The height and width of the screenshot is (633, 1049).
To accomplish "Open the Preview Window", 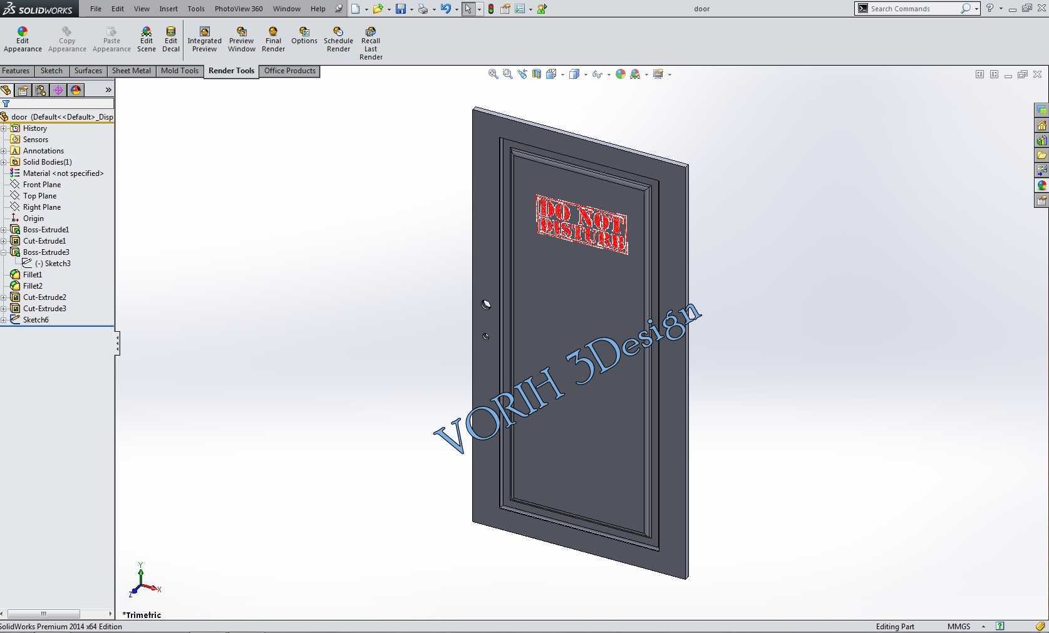I will [241, 39].
